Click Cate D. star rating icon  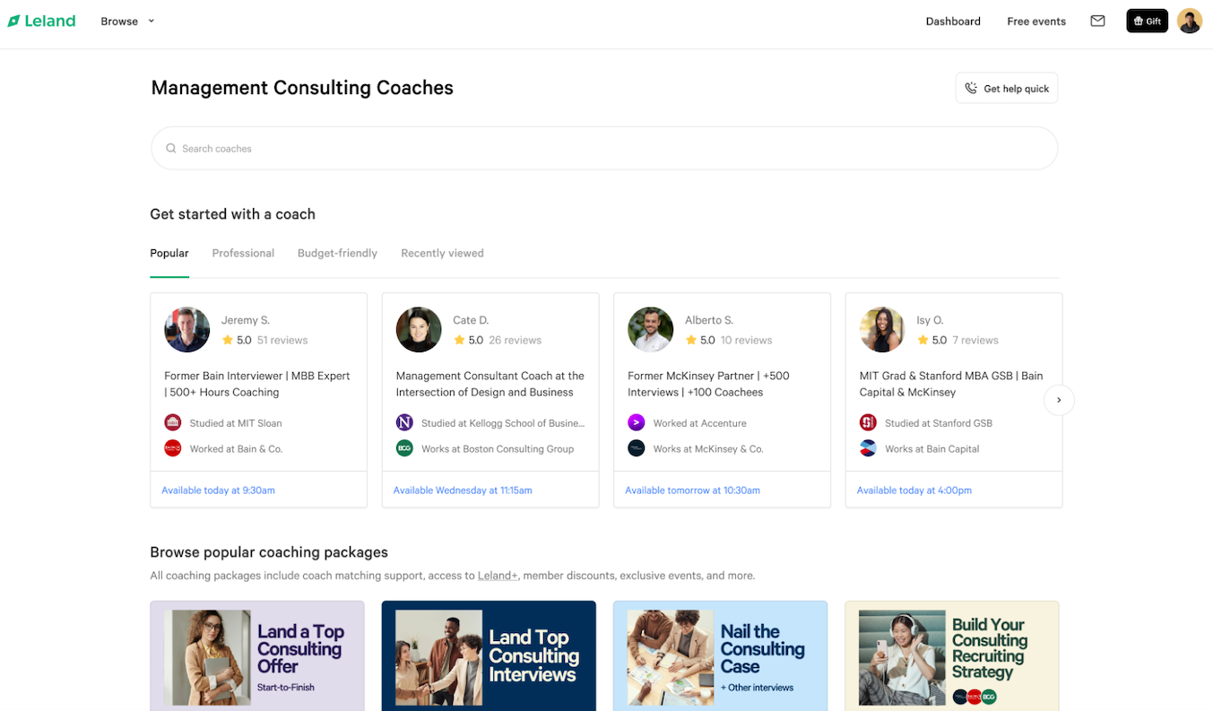tap(459, 340)
